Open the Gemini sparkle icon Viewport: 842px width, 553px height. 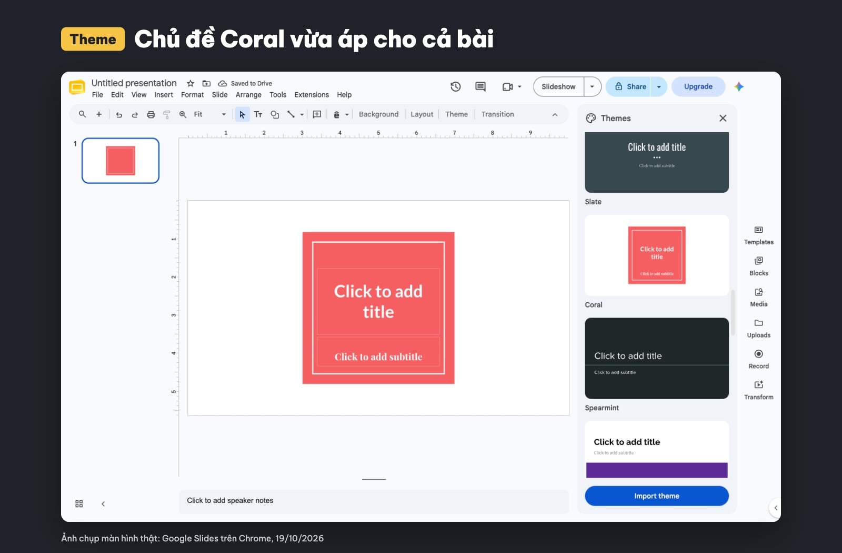point(739,87)
